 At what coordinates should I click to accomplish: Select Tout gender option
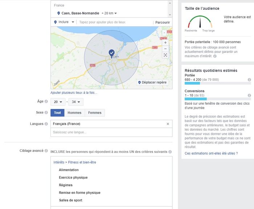(57, 113)
